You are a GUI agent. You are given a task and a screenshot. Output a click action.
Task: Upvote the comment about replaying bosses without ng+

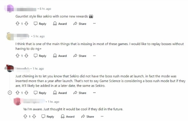click(18, 56)
